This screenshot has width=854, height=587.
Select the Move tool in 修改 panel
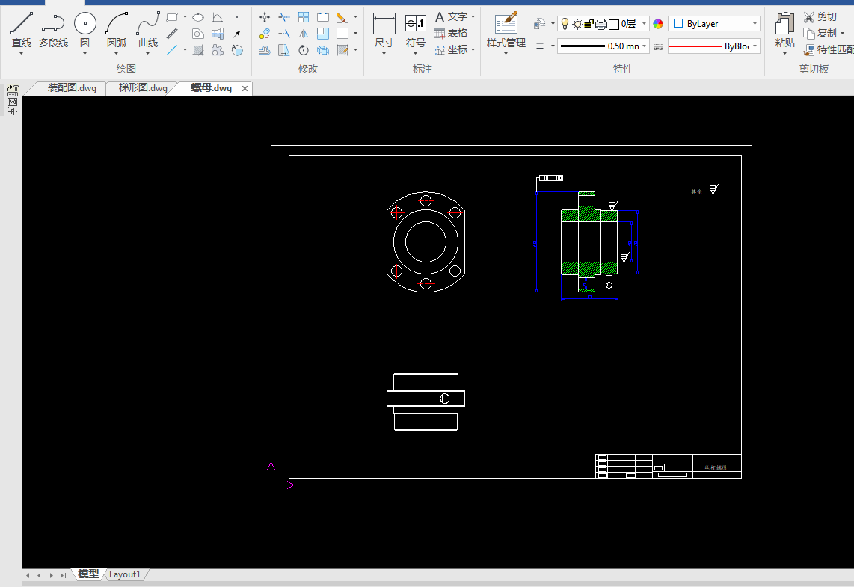pyautogui.click(x=265, y=17)
